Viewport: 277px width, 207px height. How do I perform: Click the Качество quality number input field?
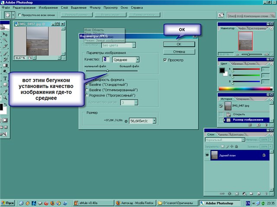105,60
